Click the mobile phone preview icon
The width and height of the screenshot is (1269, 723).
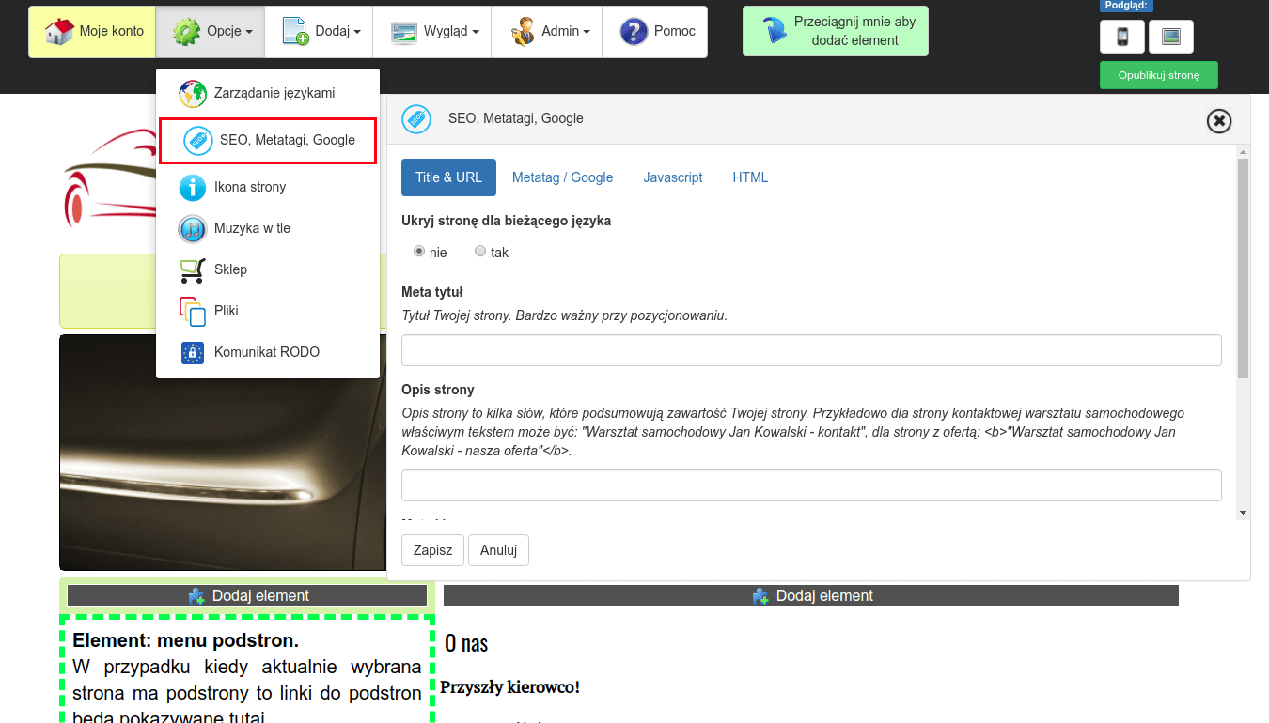click(1122, 37)
